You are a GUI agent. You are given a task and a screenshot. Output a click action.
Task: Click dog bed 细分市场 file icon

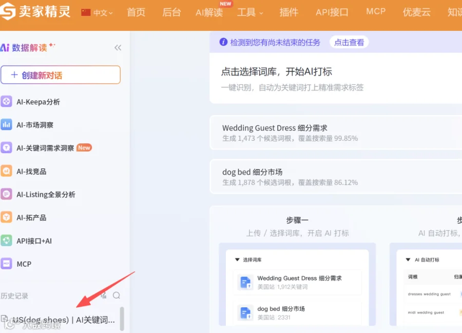pos(245,313)
